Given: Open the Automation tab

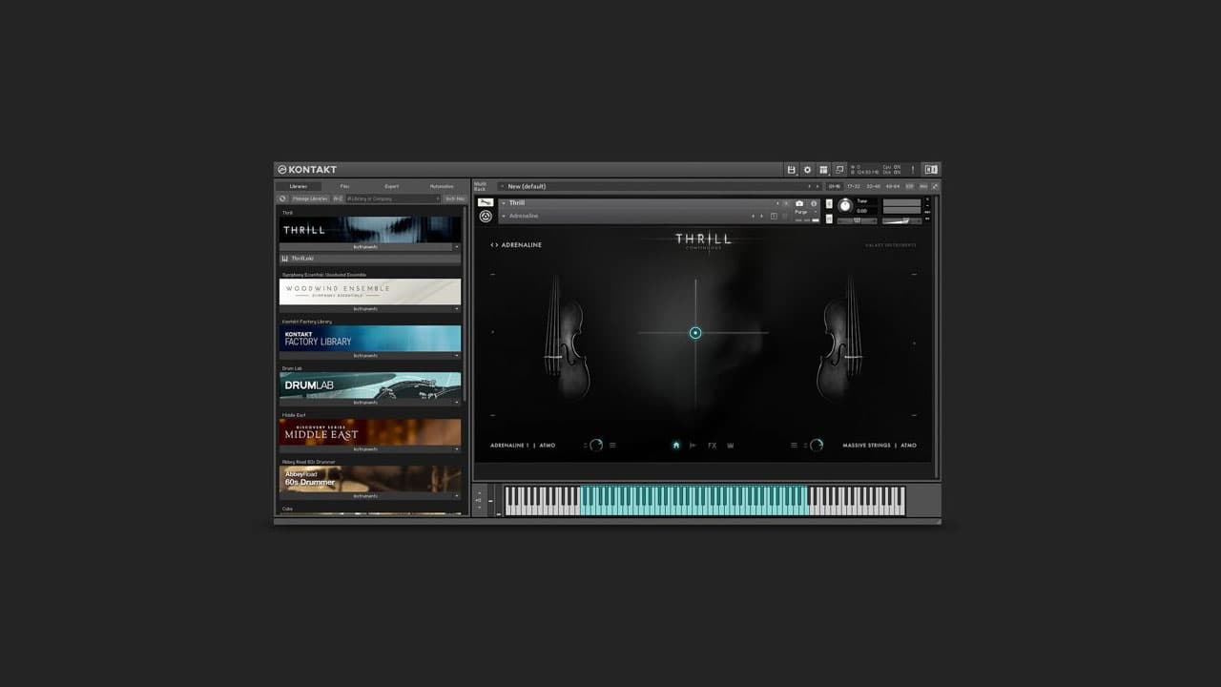Looking at the screenshot, I should point(440,185).
